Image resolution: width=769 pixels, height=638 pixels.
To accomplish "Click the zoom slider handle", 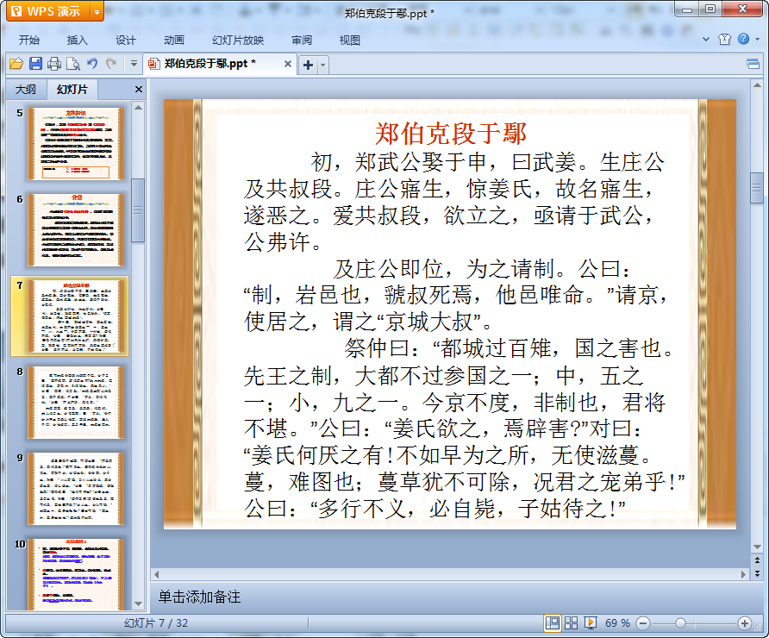I will coord(680,623).
